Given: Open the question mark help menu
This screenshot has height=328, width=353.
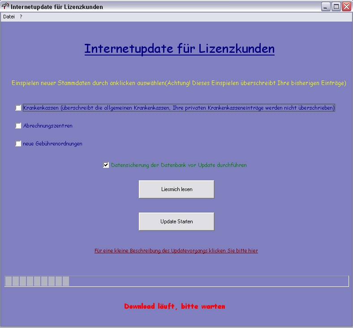Looking at the screenshot, I should [x=21, y=17].
